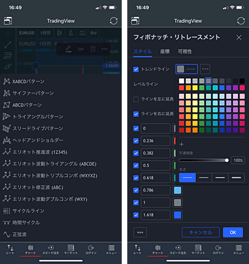Open the windows icon in right screen header
Image resolution: width=249 pixels, height=264 pixels.
click(135, 21)
